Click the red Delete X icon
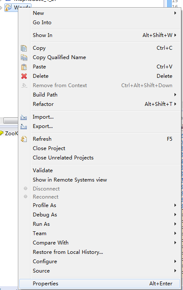183x290 pixels. [24, 76]
